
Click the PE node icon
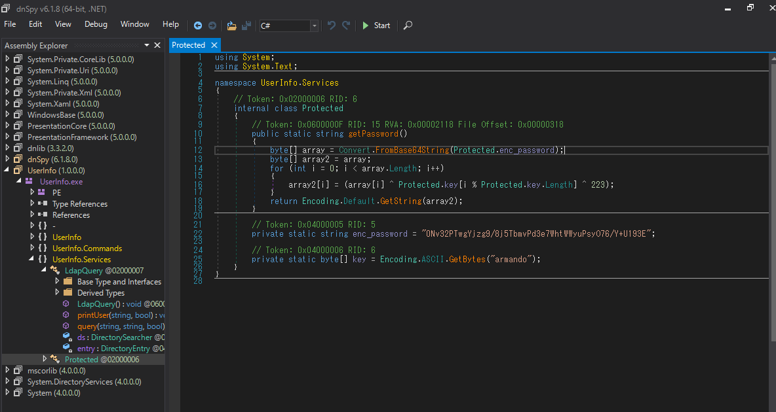(x=41, y=192)
